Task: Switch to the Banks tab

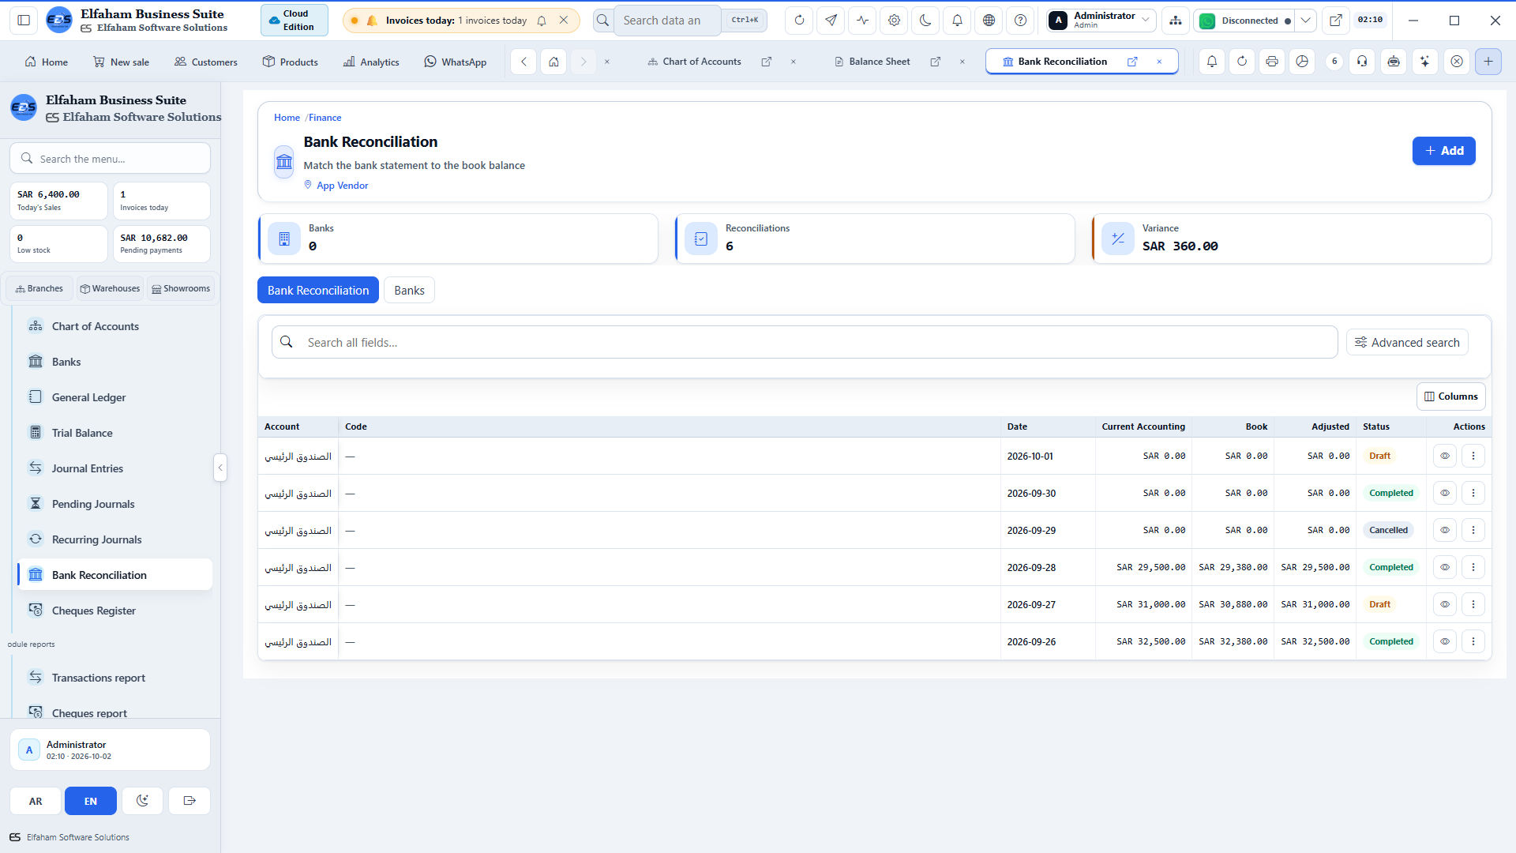Action: tap(409, 291)
